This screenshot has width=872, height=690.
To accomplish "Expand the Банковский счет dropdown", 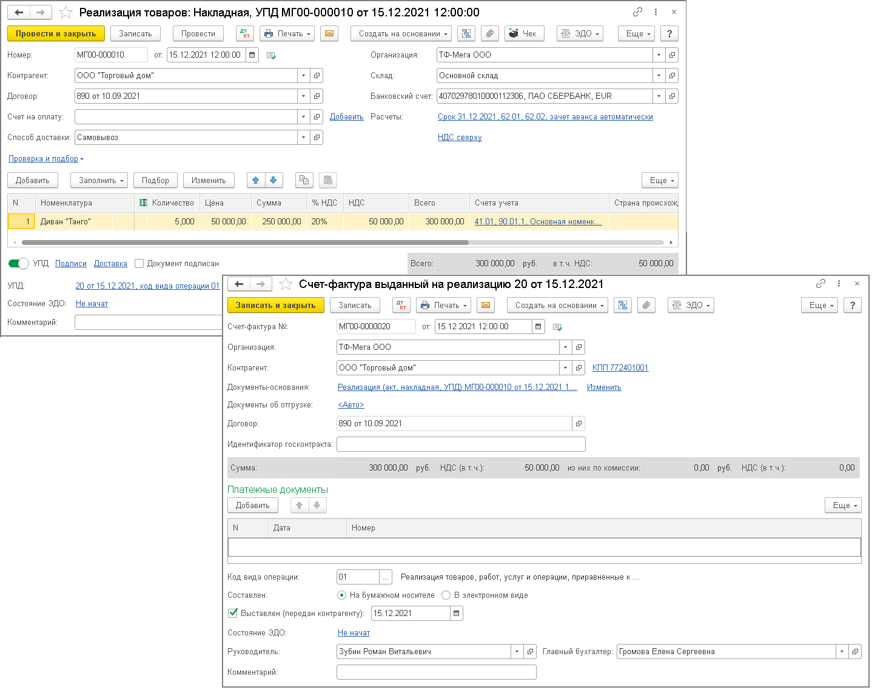I will (x=659, y=96).
